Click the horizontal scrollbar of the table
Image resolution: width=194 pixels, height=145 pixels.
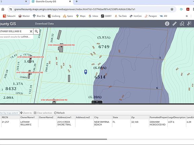(54, 139)
